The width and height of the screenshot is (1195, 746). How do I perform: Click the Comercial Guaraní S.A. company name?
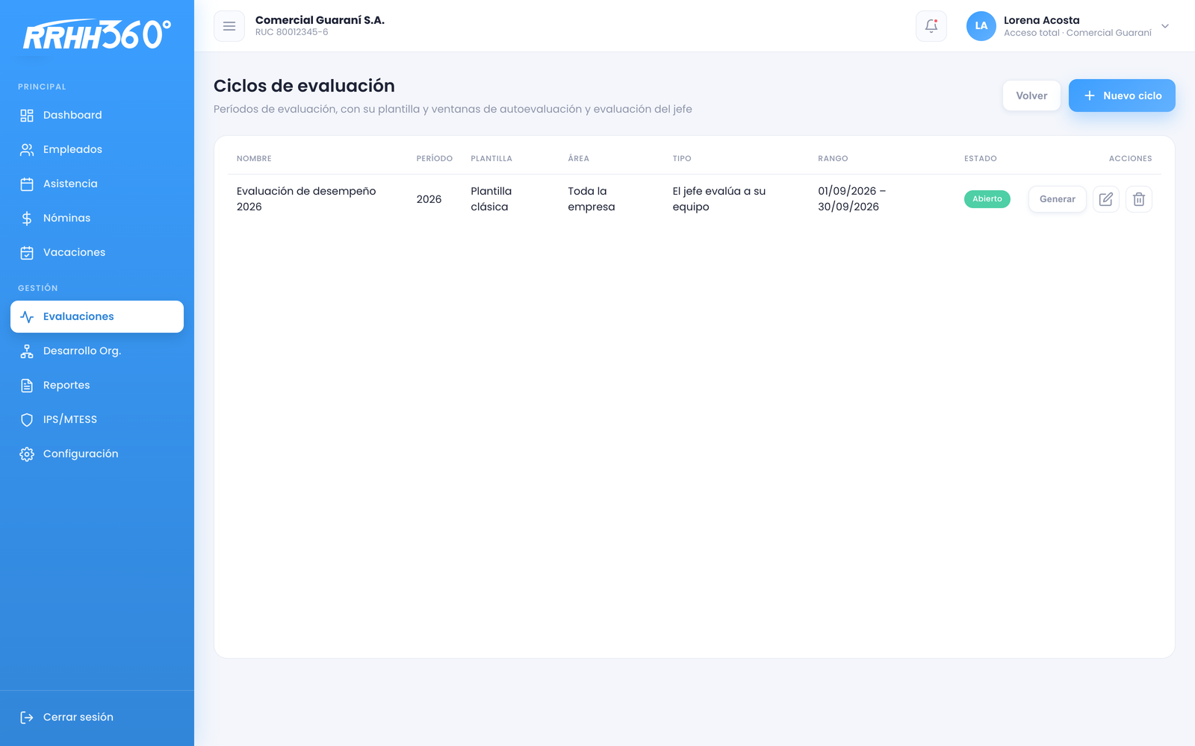320,20
